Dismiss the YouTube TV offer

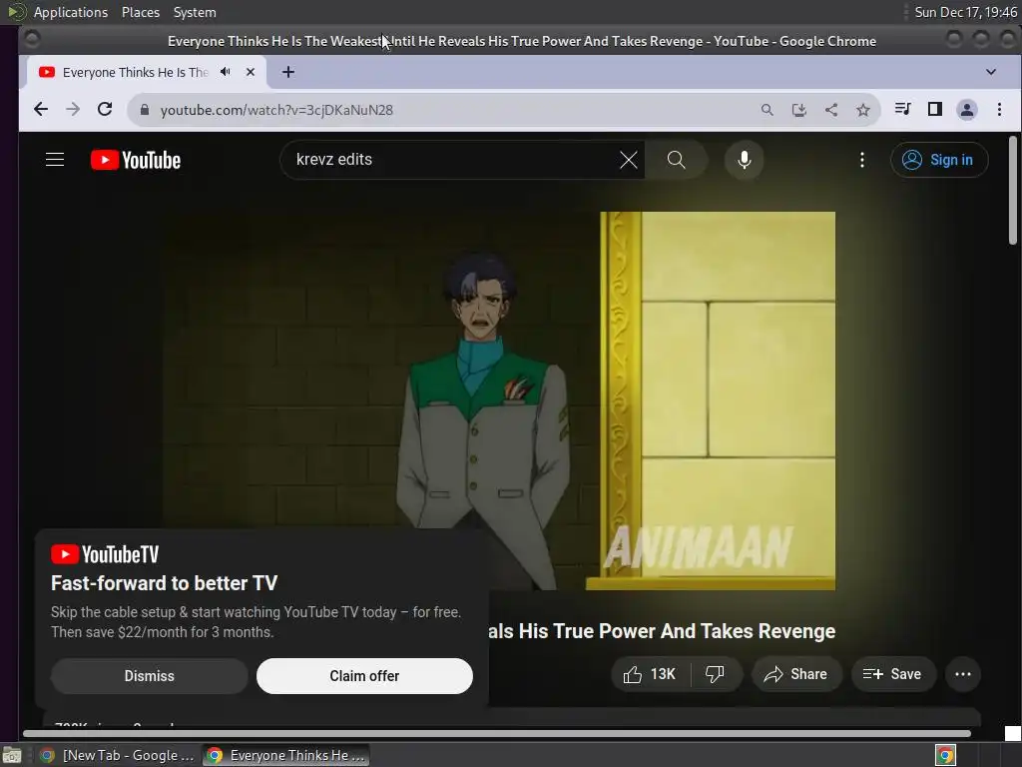(150, 676)
